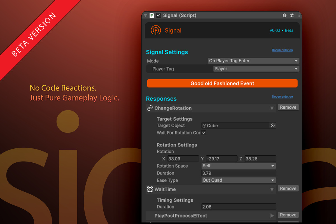The image size is (336, 224).
Task: Click the PlayPostProcessEffect response title
Action: 181,216
